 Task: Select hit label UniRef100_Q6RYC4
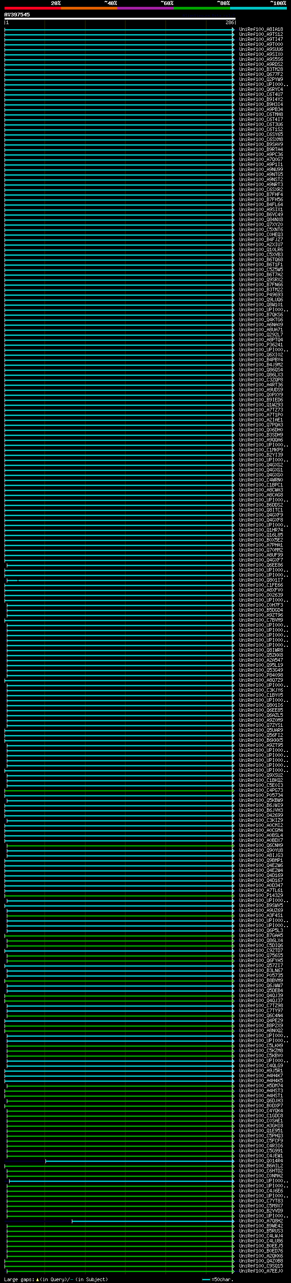pos(261,90)
